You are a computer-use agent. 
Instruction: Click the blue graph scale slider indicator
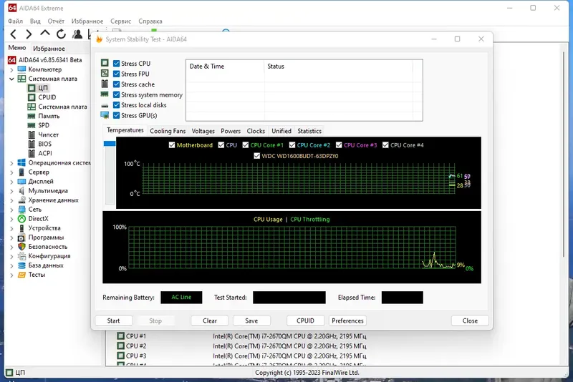coord(110,143)
